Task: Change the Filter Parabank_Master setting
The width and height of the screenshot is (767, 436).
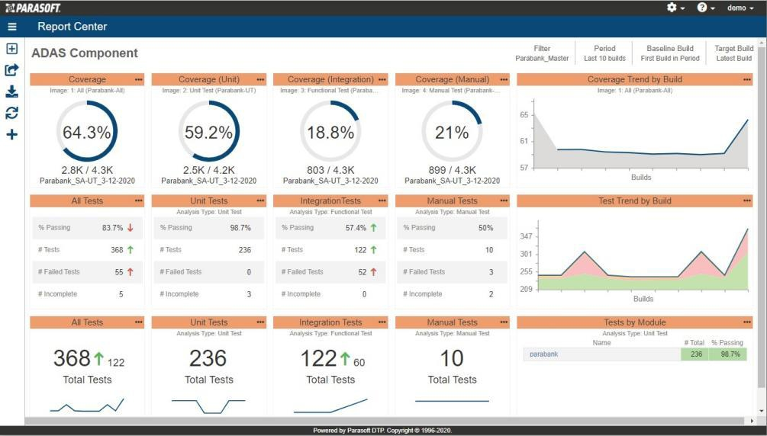Action: click(x=542, y=53)
